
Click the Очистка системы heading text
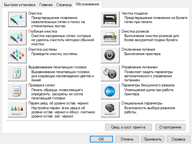click(x=43, y=49)
